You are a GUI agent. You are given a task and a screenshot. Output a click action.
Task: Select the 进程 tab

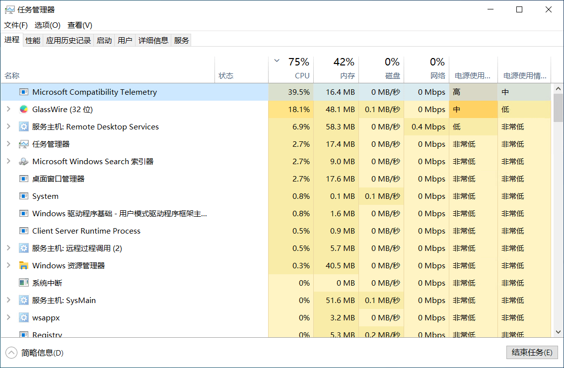(x=12, y=40)
